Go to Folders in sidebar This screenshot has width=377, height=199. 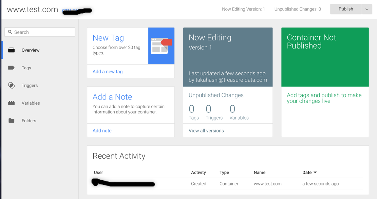point(29,121)
